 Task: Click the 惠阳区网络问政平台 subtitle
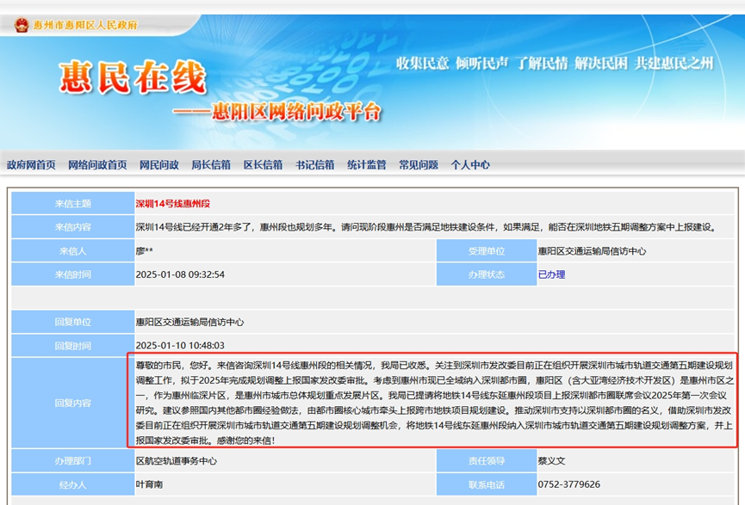click(296, 112)
